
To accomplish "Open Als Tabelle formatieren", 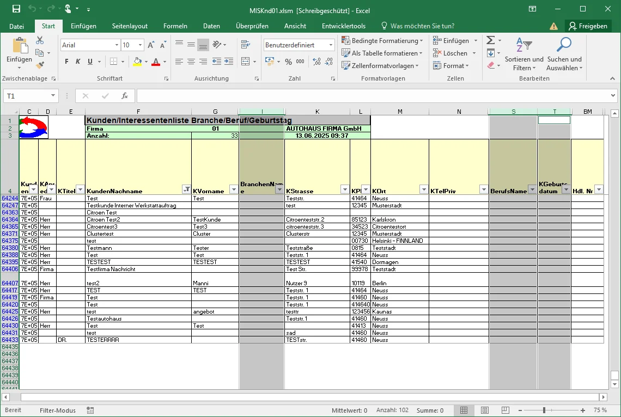I will click(x=382, y=53).
